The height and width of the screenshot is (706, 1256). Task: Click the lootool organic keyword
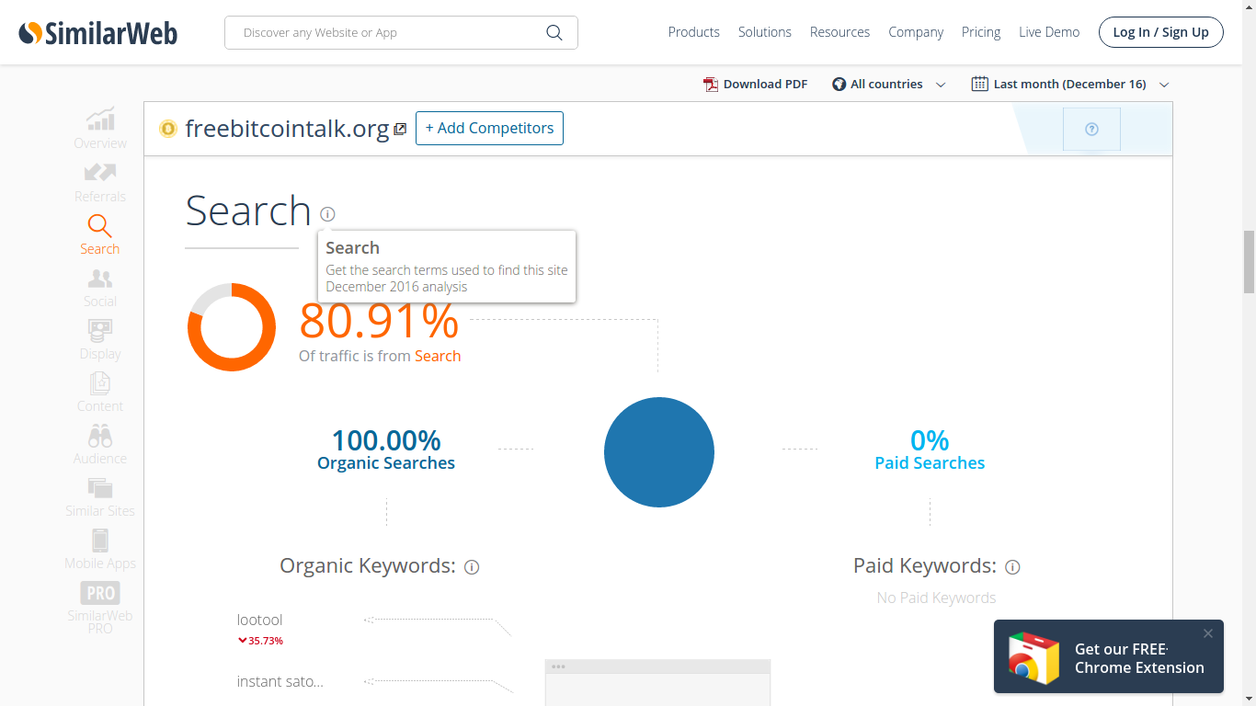[259, 620]
